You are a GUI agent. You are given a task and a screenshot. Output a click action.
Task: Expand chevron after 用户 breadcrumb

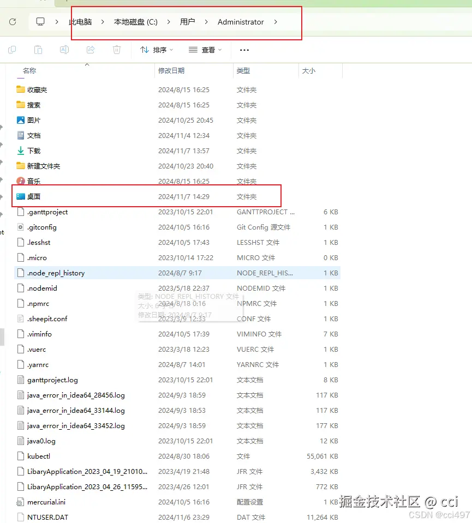pyautogui.click(x=206, y=22)
